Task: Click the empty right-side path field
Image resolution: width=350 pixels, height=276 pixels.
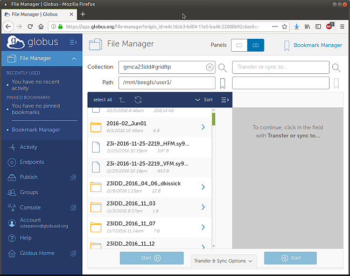Action: 281,82
